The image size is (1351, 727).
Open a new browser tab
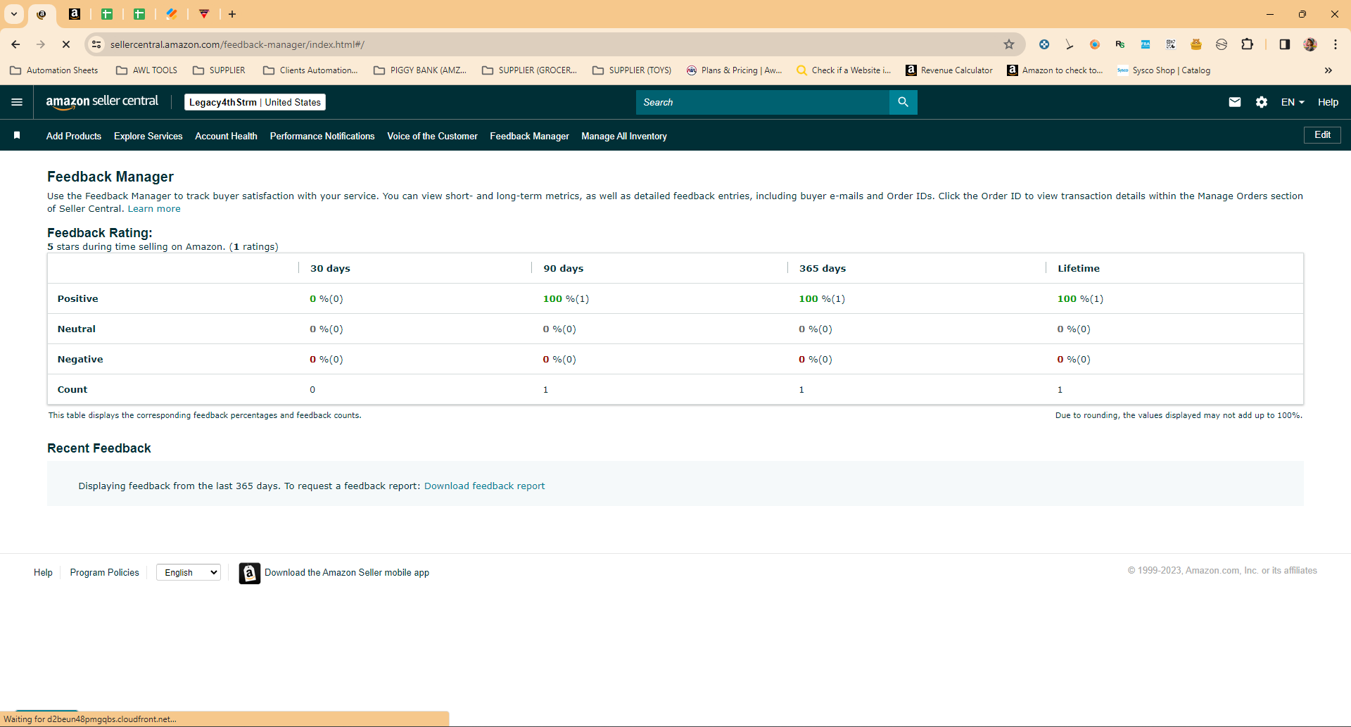click(x=232, y=14)
